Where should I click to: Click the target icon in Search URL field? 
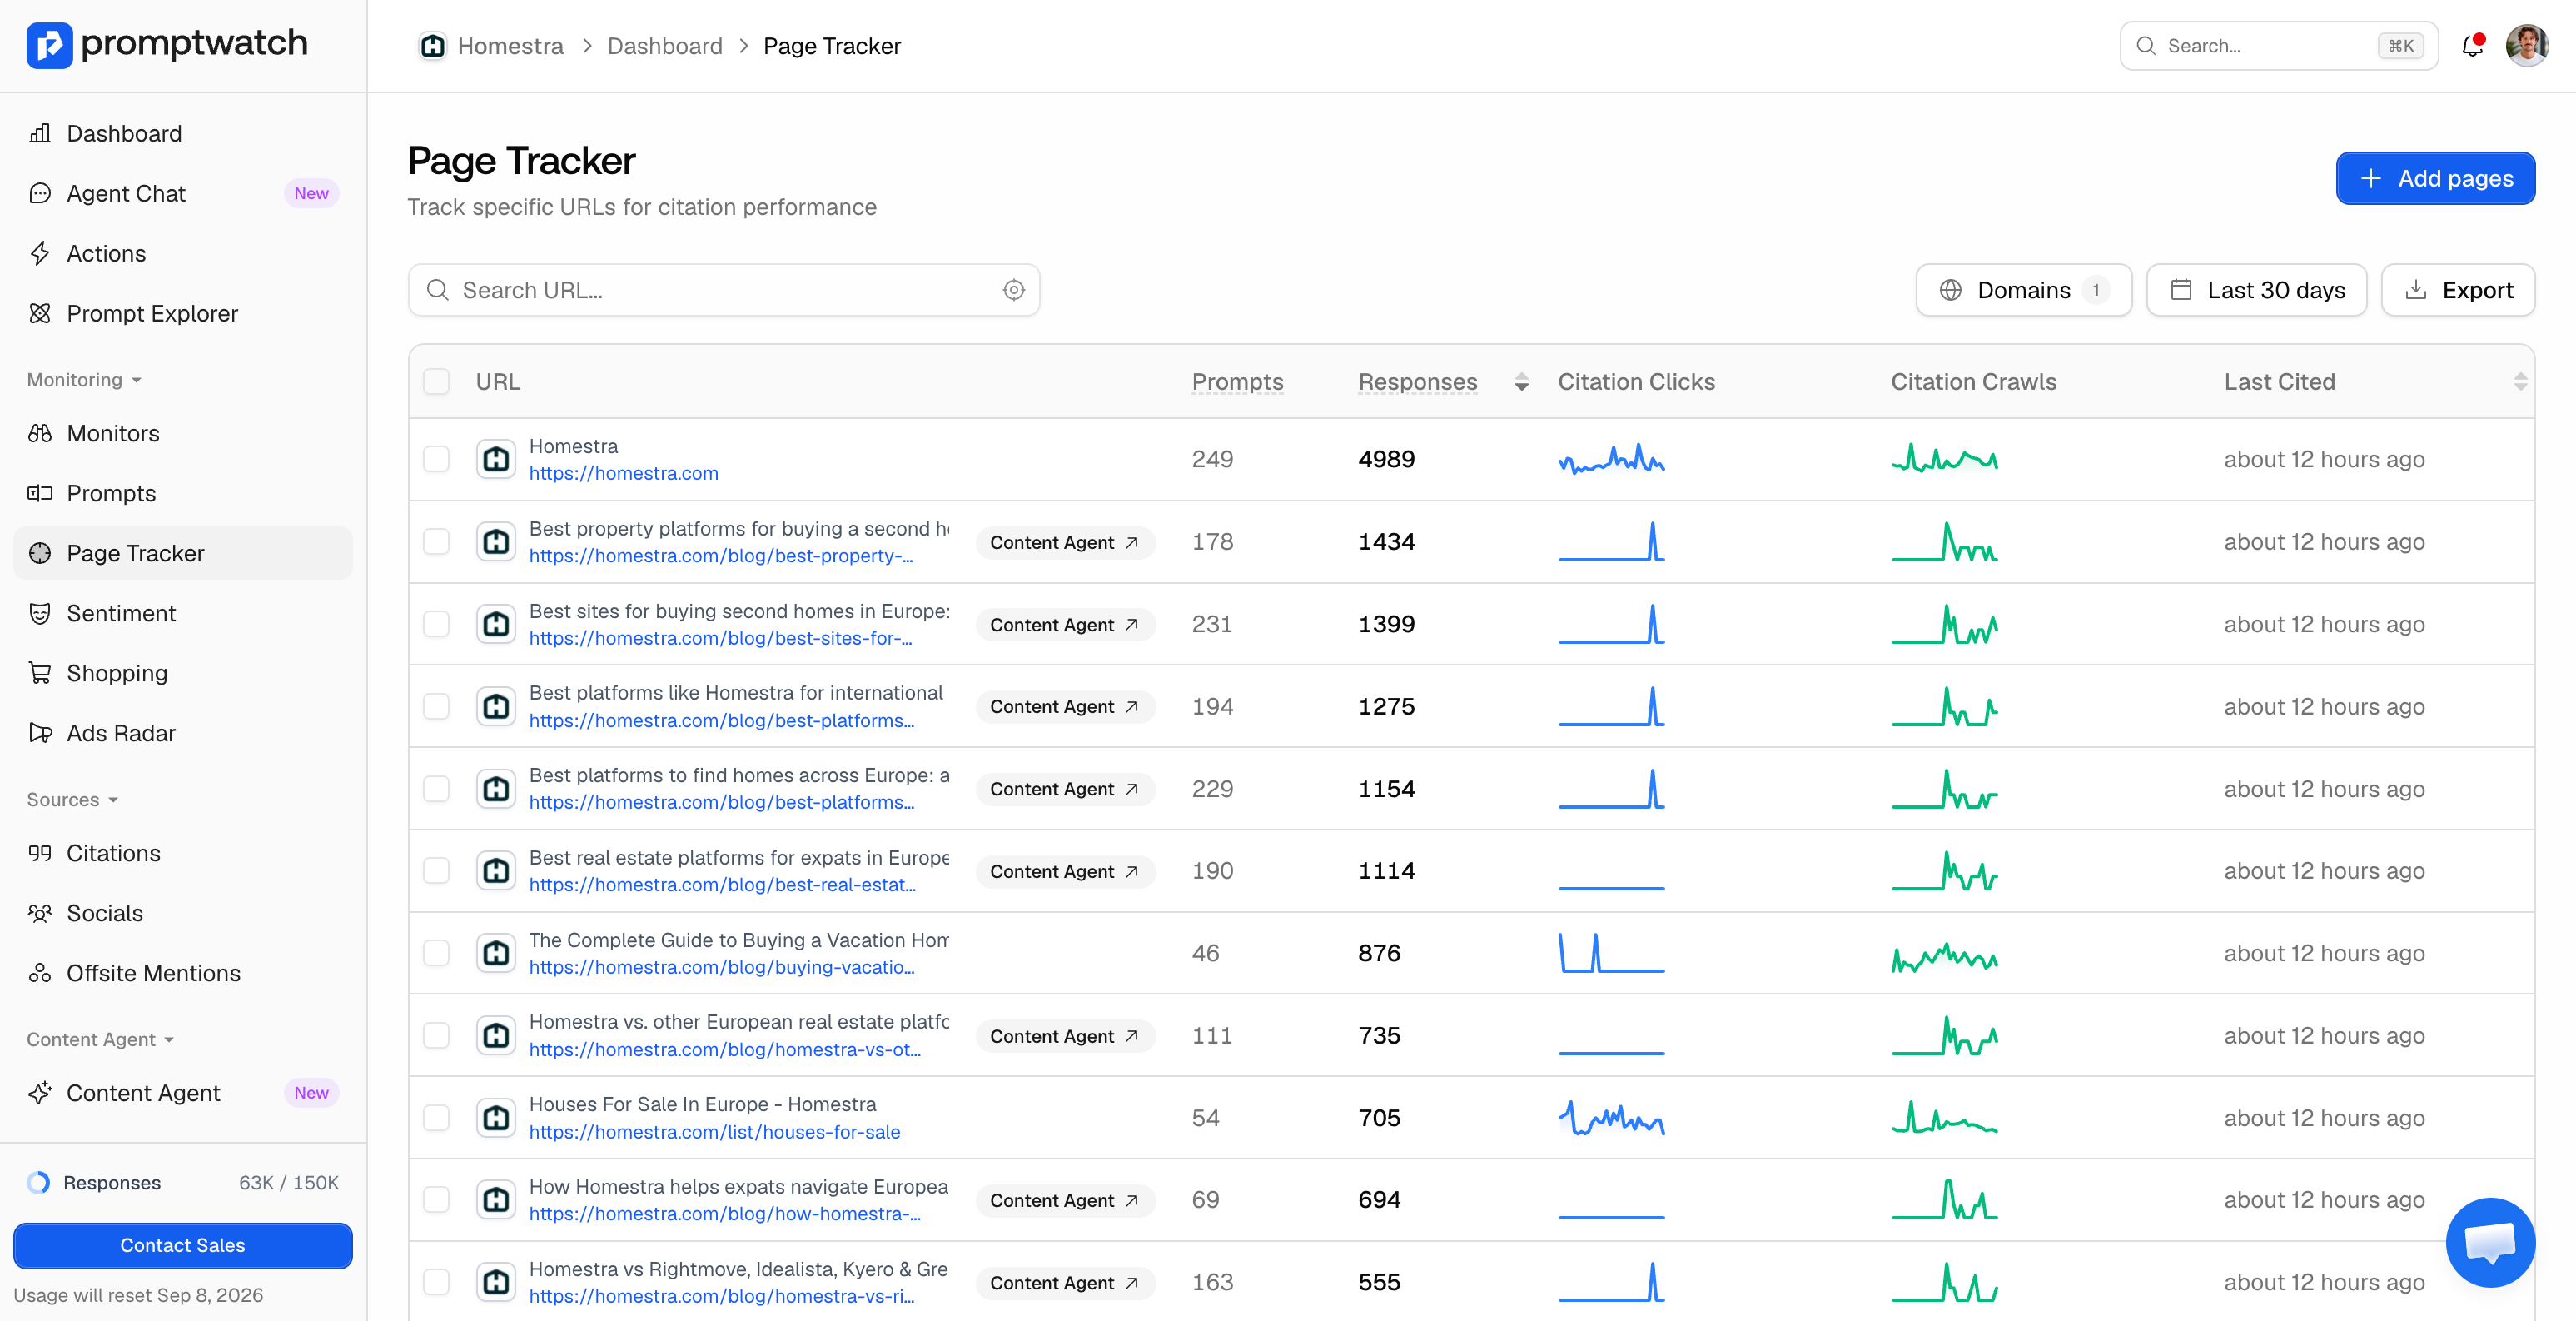click(1013, 290)
